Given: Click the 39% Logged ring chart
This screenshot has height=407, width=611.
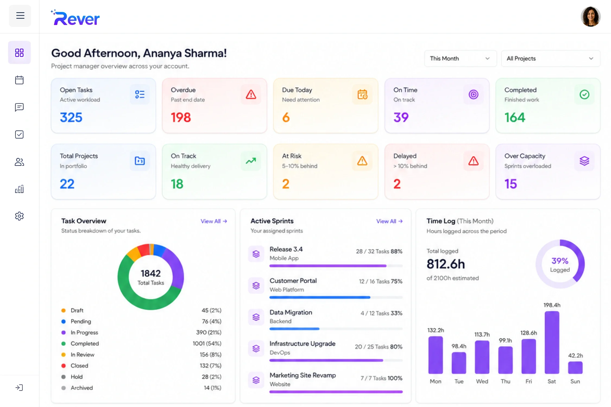Looking at the screenshot, I should tap(560, 264).
